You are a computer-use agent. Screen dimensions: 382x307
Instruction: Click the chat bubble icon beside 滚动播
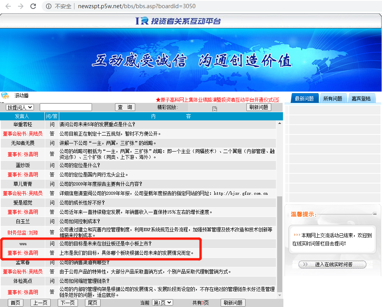5,96
